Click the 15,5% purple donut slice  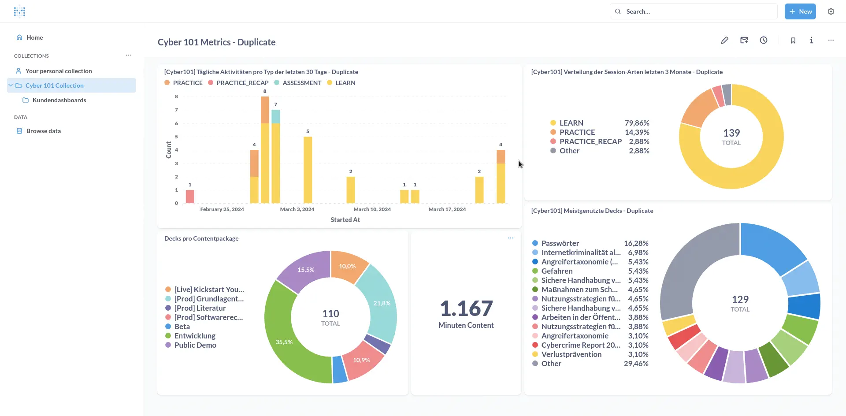tap(306, 270)
